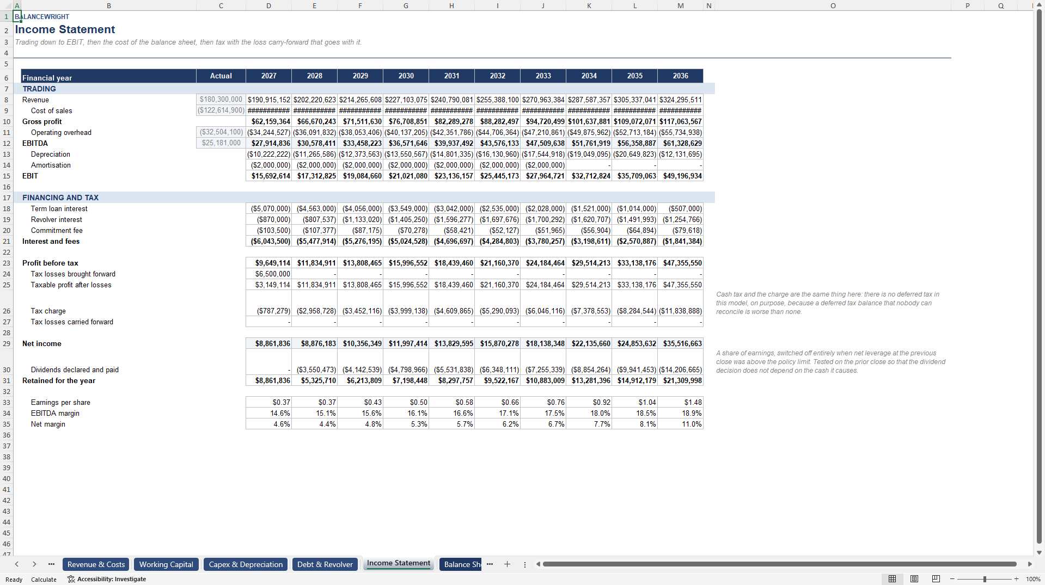Add a new sheet with plus icon
Image resolution: width=1045 pixels, height=585 pixels.
[507, 564]
